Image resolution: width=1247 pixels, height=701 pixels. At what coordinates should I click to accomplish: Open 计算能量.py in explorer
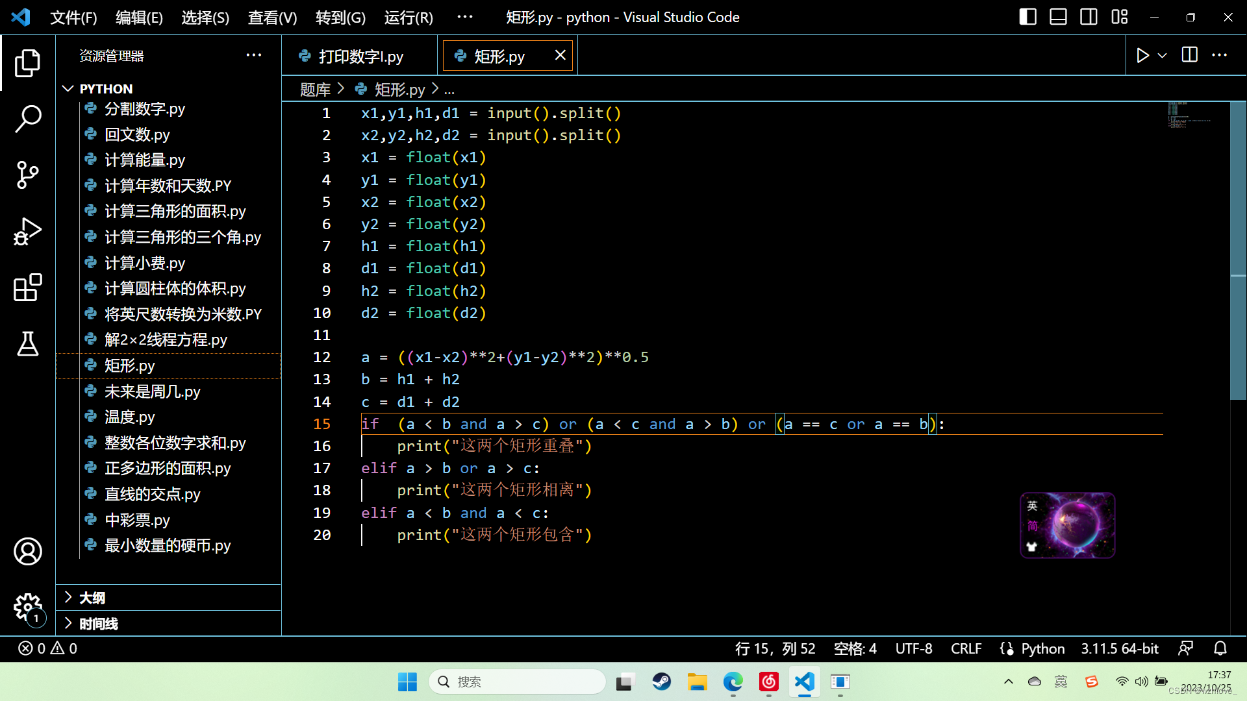[144, 160]
